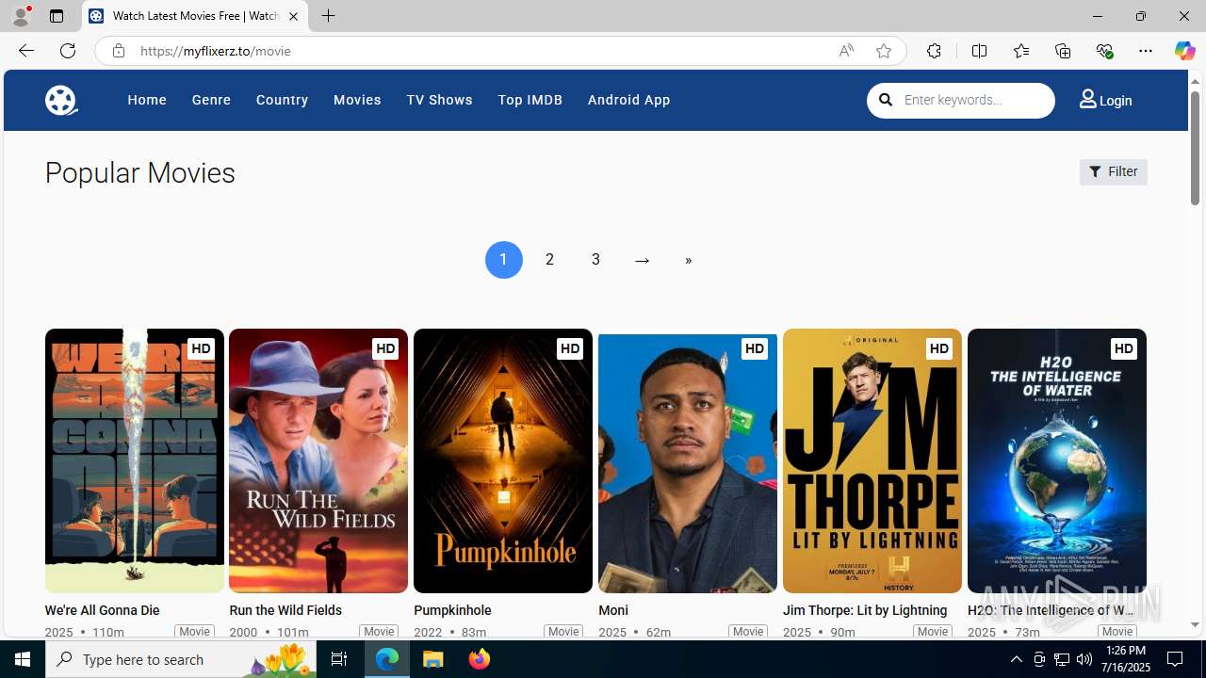Click browser profile avatar icon
This screenshot has width=1206, height=678.
tap(21, 16)
